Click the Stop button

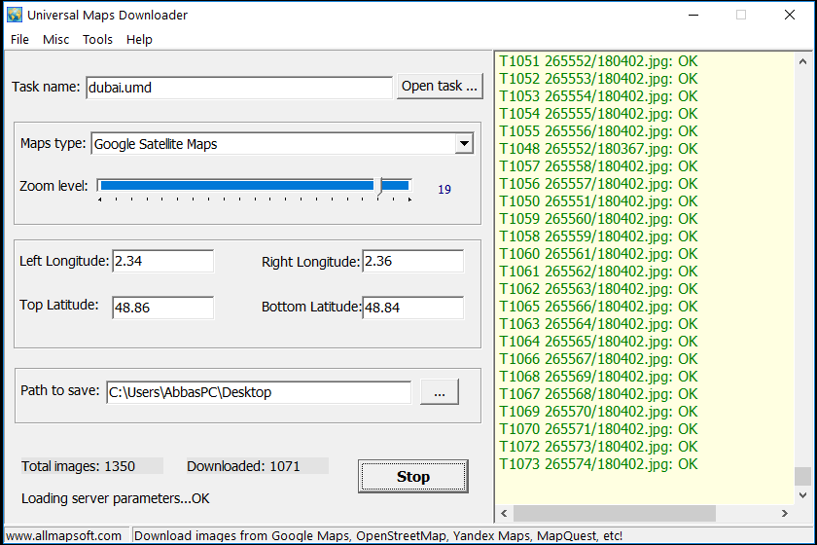412,476
